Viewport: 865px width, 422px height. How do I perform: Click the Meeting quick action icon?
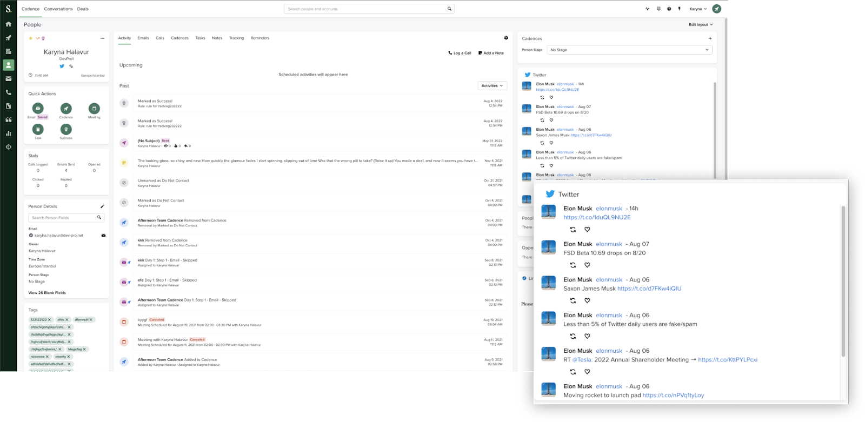[x=94, y=109]
